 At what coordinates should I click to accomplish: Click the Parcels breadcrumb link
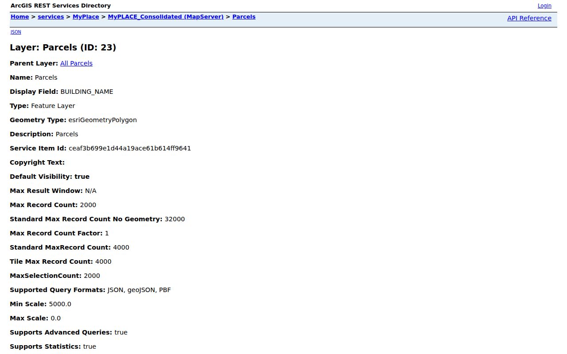tap(244, 17)
